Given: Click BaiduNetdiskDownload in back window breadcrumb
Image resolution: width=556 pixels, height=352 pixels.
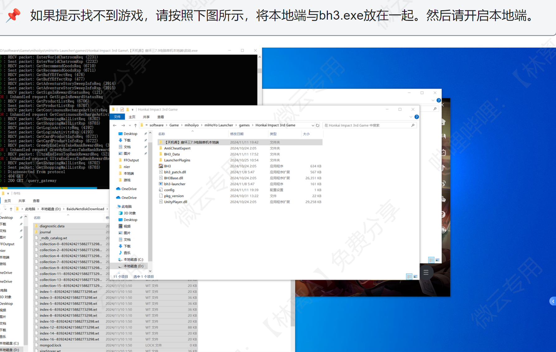Looking at the screenshot, I should [x=85, y=209].
